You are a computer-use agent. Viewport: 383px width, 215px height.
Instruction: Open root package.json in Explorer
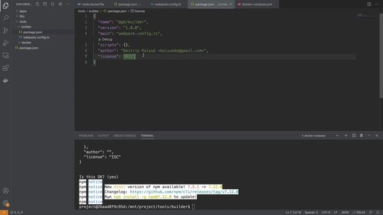click(x=29, y=48)
